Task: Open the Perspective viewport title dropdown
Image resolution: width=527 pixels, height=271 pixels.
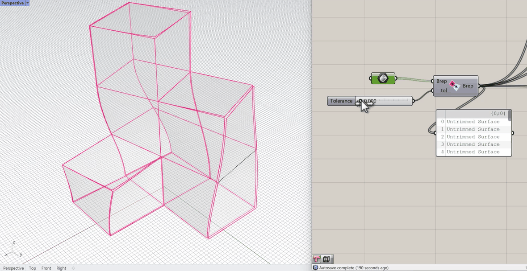Action: click(x=13, y=3)
